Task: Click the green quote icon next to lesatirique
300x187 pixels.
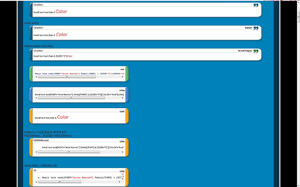Action: click(256, 51)
